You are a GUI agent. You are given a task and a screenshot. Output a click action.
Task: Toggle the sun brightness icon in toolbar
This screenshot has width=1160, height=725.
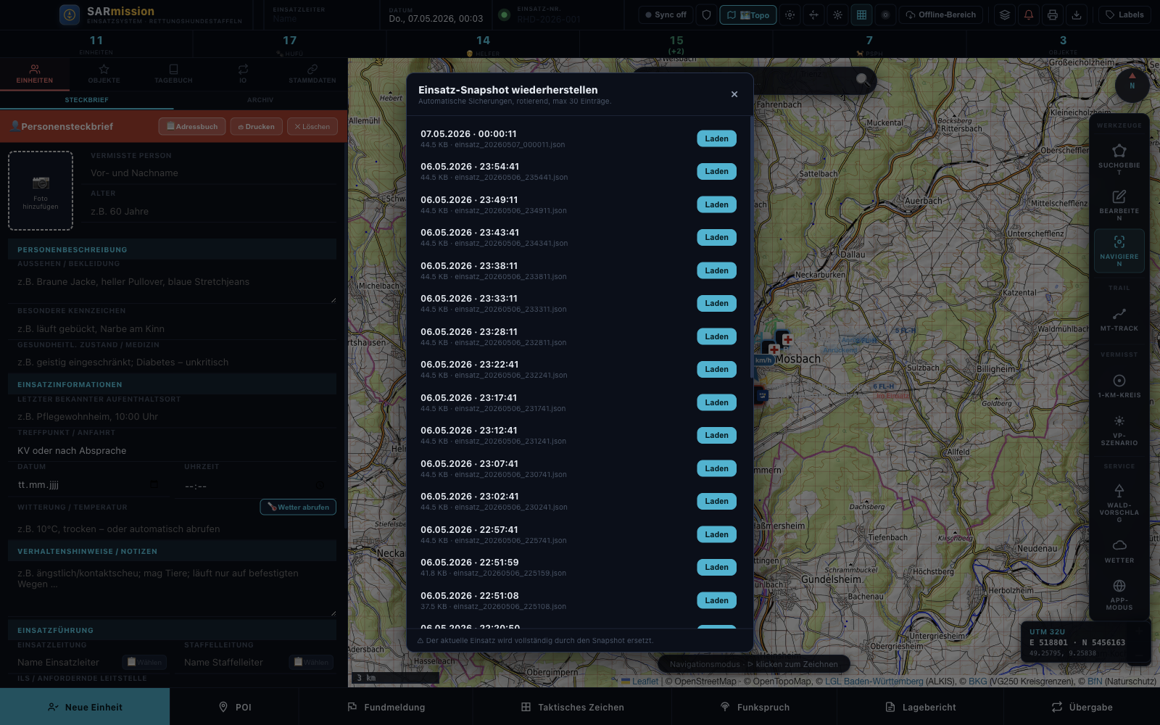click(837, 14)
